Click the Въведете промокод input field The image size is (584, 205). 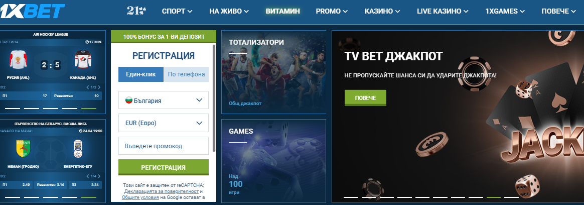(x=164, y=146)
